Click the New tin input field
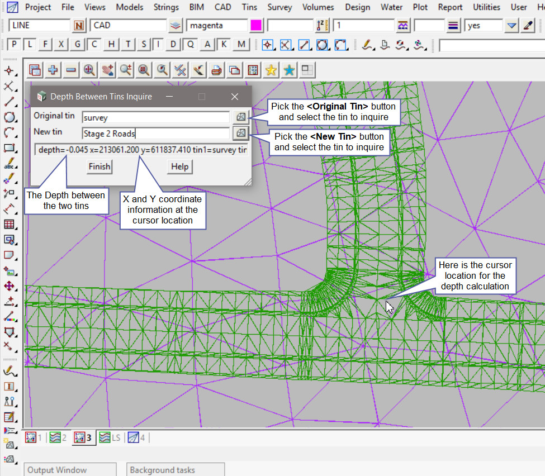 pyautogui.click(x=155, y=134)
